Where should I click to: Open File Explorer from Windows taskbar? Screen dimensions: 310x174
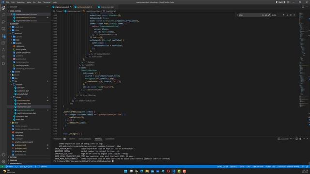[147, 171]
